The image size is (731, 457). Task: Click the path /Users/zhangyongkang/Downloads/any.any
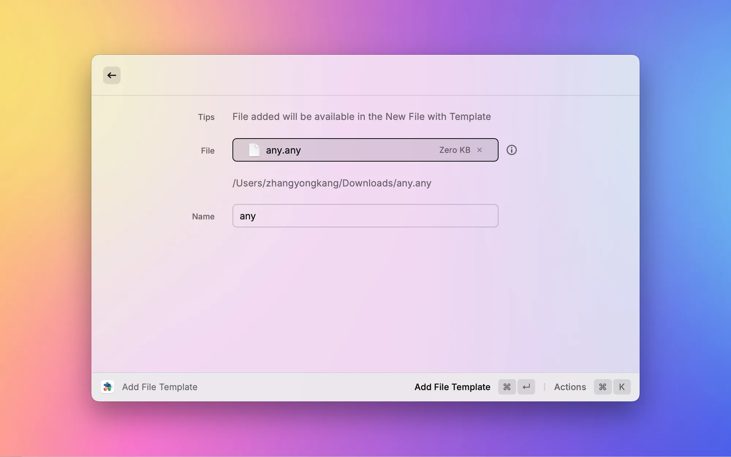point(332,183)
